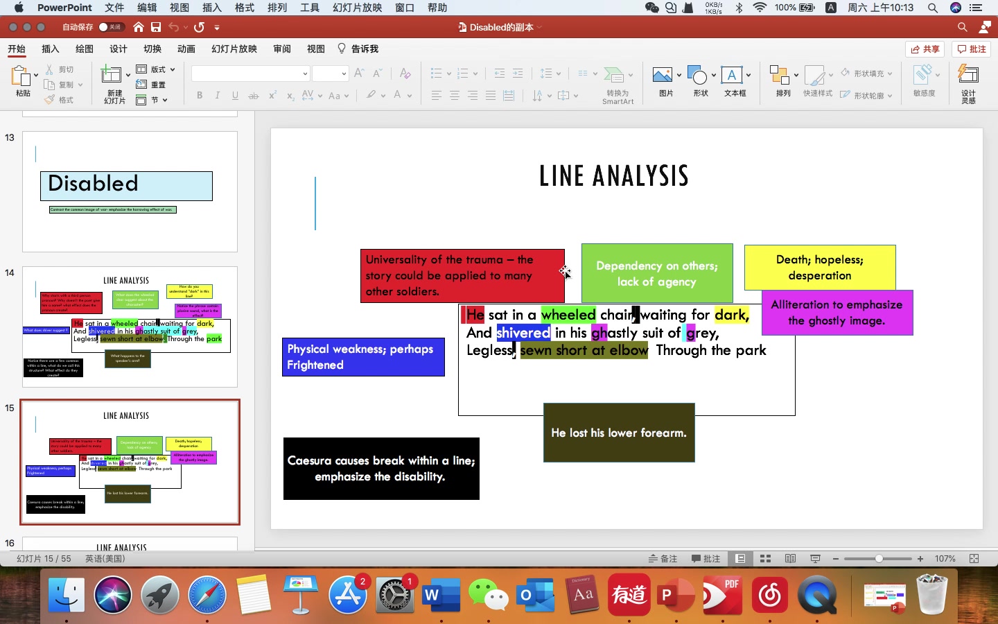Screen dimensions: 998x624
Task: Click Clear formatting icon
Action: [x=405, y=73]
